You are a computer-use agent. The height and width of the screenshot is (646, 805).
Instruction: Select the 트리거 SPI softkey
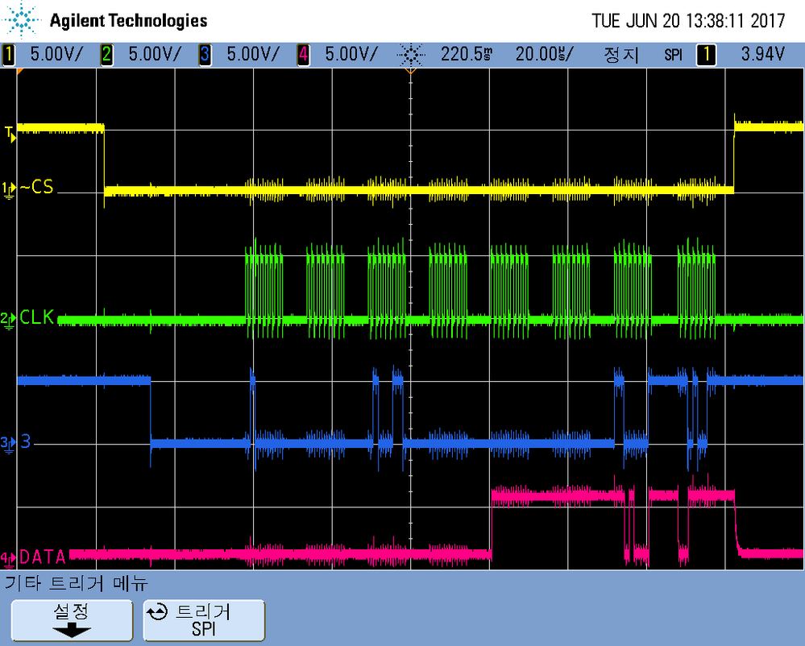point(204,621)
